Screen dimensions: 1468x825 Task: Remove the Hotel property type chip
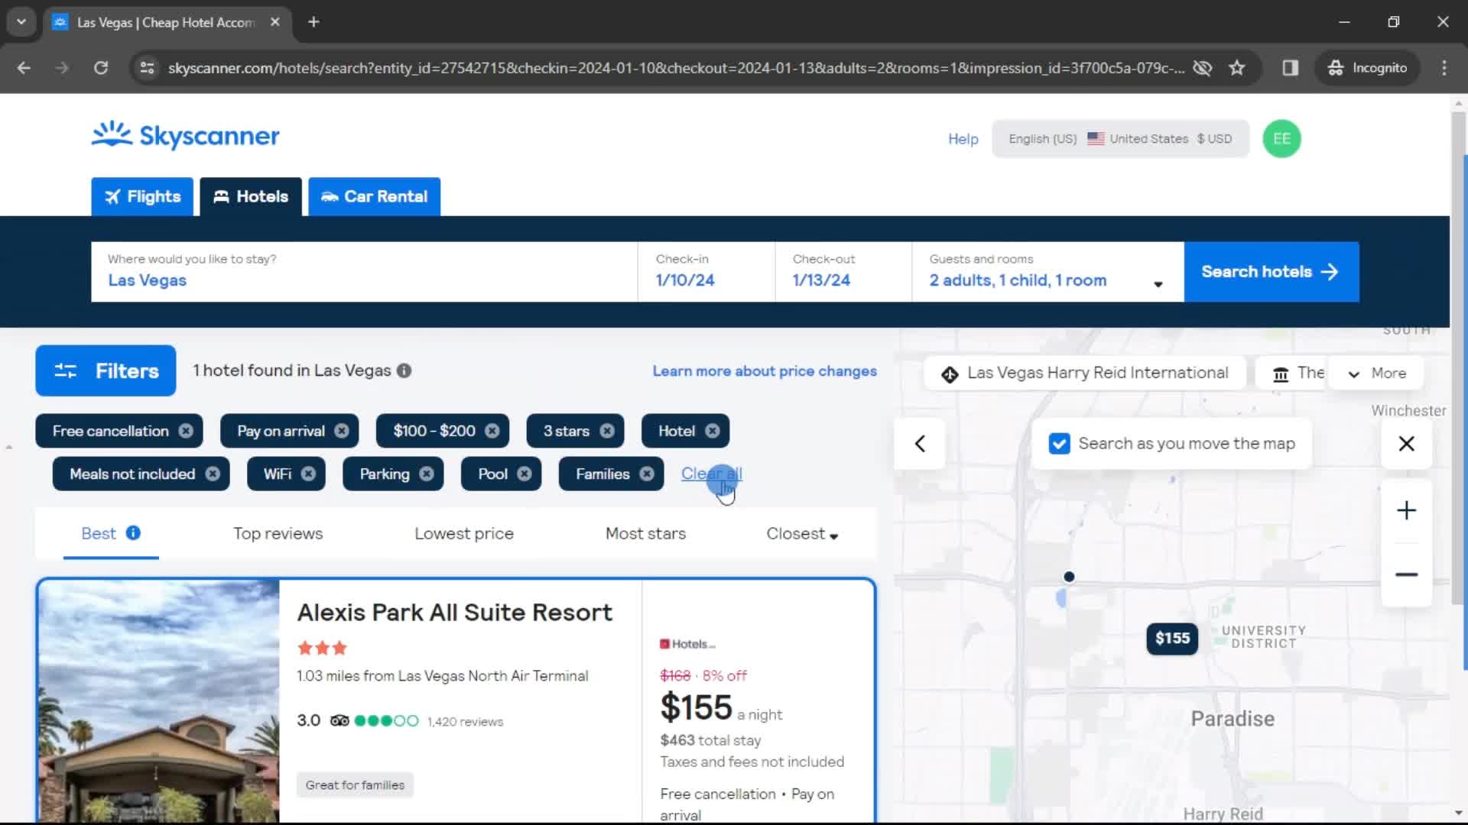(713, 431)
